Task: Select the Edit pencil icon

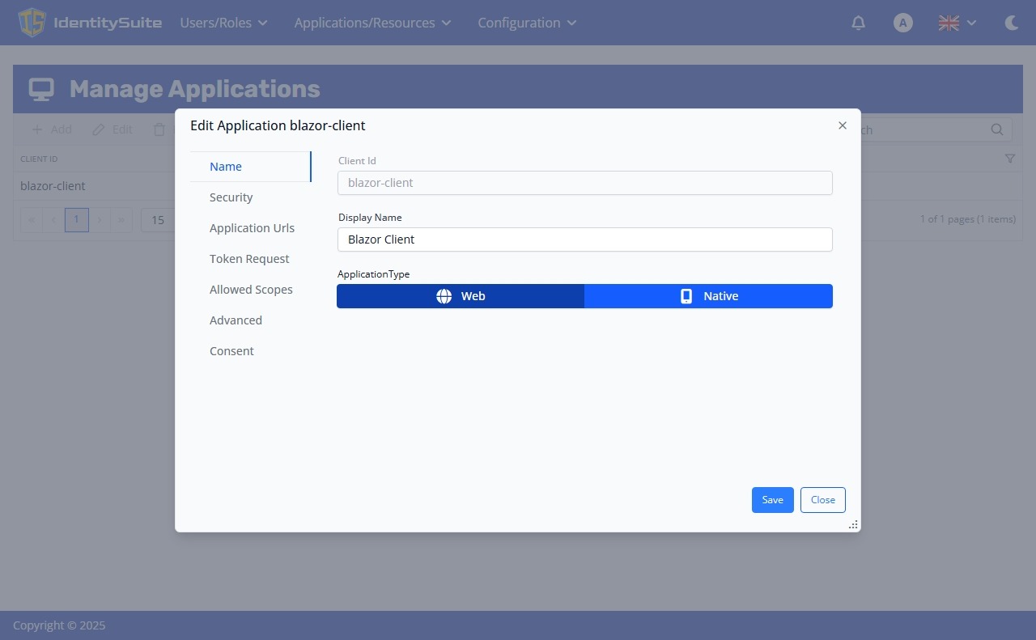Action: tap(99, 129)
